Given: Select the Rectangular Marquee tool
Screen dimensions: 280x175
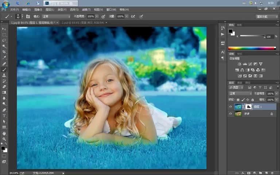Looking at the screenshot, I should [4, 35].
